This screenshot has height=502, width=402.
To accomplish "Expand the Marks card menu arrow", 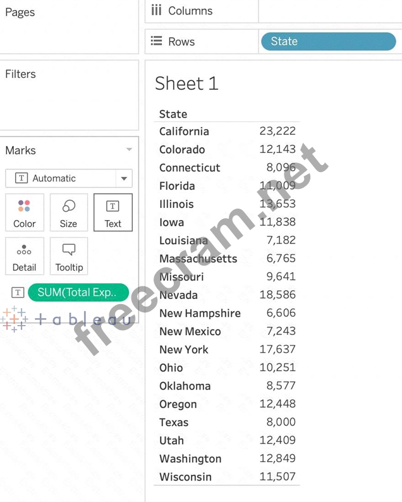I will pos(129,150).
